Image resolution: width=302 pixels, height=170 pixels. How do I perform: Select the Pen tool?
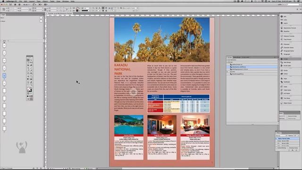pos(28,70)
